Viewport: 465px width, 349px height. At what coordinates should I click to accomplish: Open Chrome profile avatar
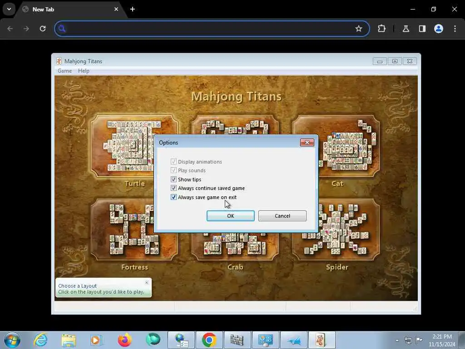[439, 29]
